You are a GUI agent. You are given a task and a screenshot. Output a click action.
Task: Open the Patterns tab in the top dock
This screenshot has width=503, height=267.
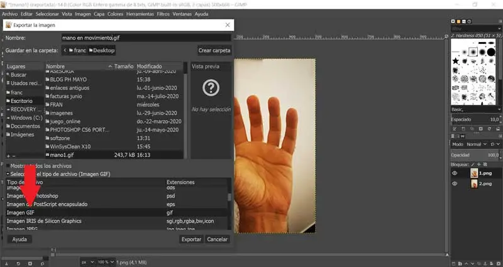pyautogui.click(x=459, y=21)
